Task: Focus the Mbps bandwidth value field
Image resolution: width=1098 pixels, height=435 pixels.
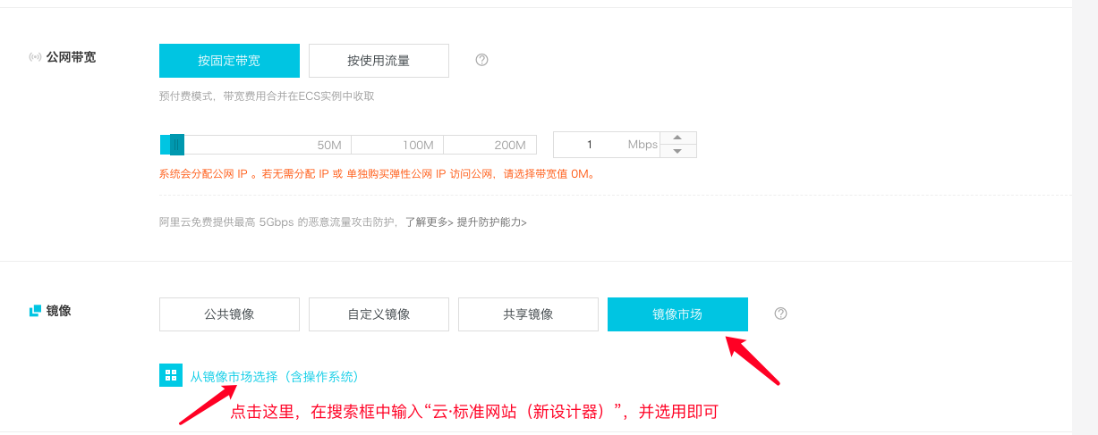Action: coord(607,145)
